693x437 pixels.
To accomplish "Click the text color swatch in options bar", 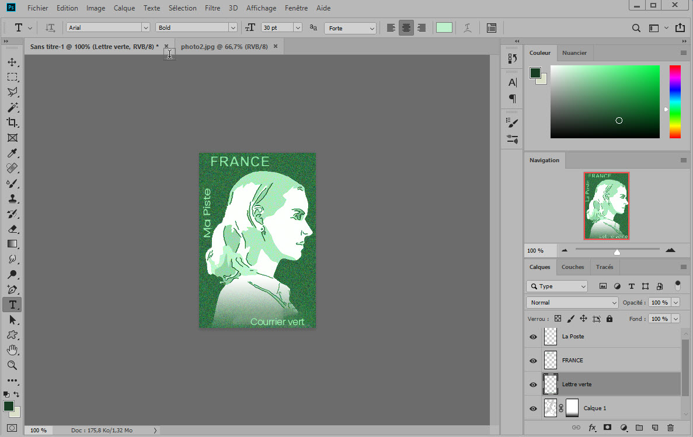I will coord(444,27).
